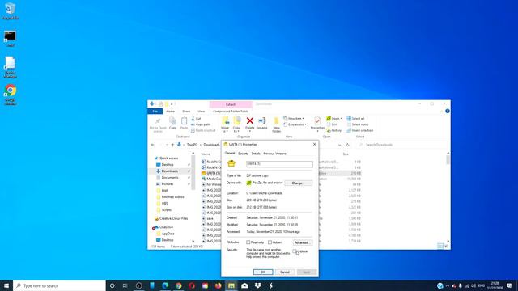The width and height of the screenshot is (518, 291).
Task: Click the Copy icon in Clipboard group
Action: coord(172,121)
